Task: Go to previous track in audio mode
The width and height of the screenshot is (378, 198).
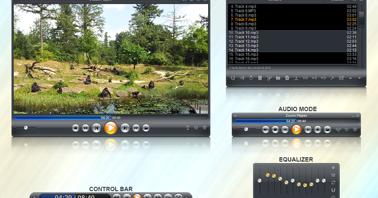Action: (285, 129)
